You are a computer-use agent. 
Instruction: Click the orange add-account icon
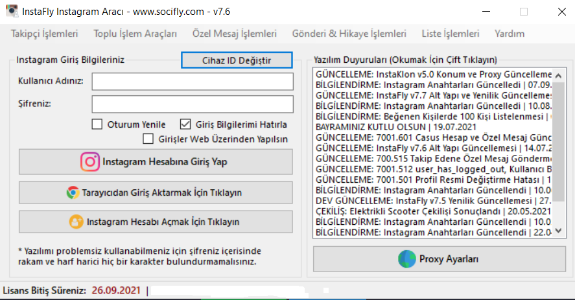pos(76,222)
